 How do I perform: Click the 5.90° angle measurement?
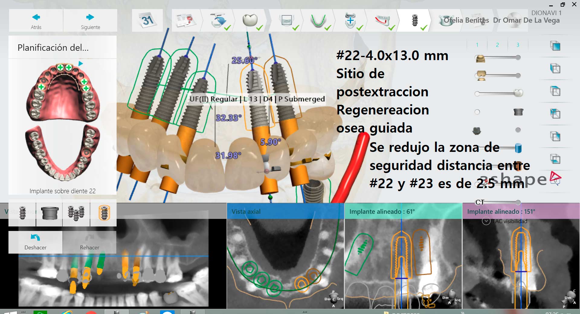(271, 142)
